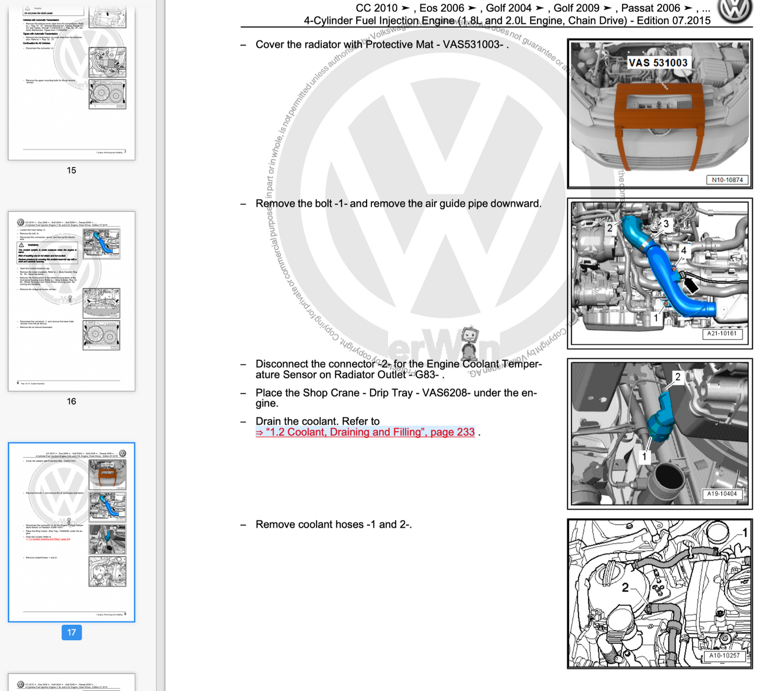The width and height of the screenshot is (779, 691).
Task: Click the page number 15 label
Action: [x=71, y=170]
